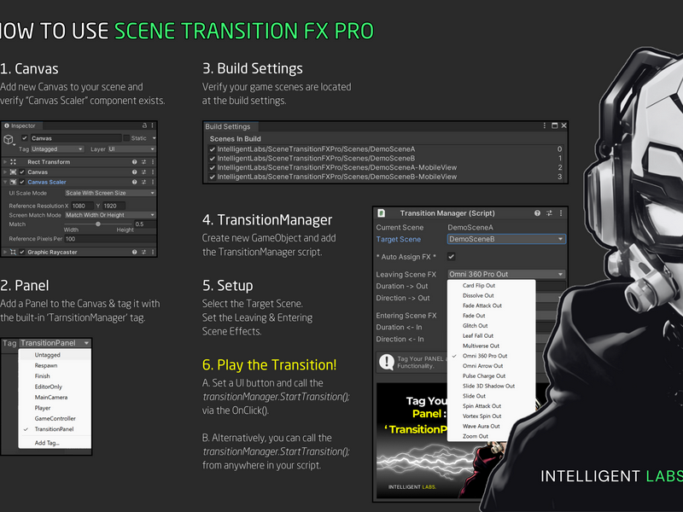Select Card Flip Out from the FX list
This screenshot has width=683, height=512.
tap(492, 286)
